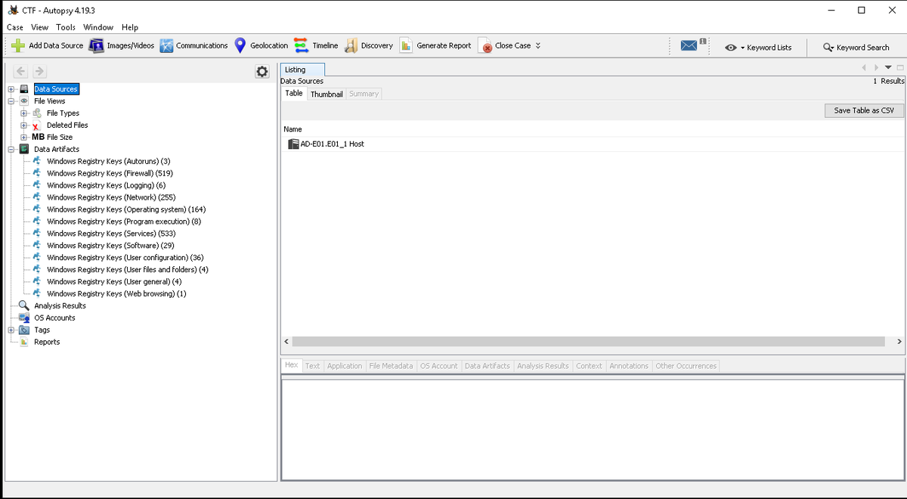Select Windows Registry Keys (Software) (29)
The height and width of the screenshot is (499, 907).
pyautogui.click(x=110, y=246)
